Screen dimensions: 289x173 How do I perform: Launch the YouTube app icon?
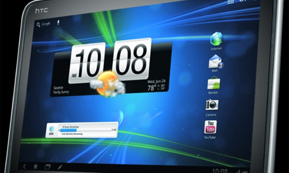click(x=210, y=127)
